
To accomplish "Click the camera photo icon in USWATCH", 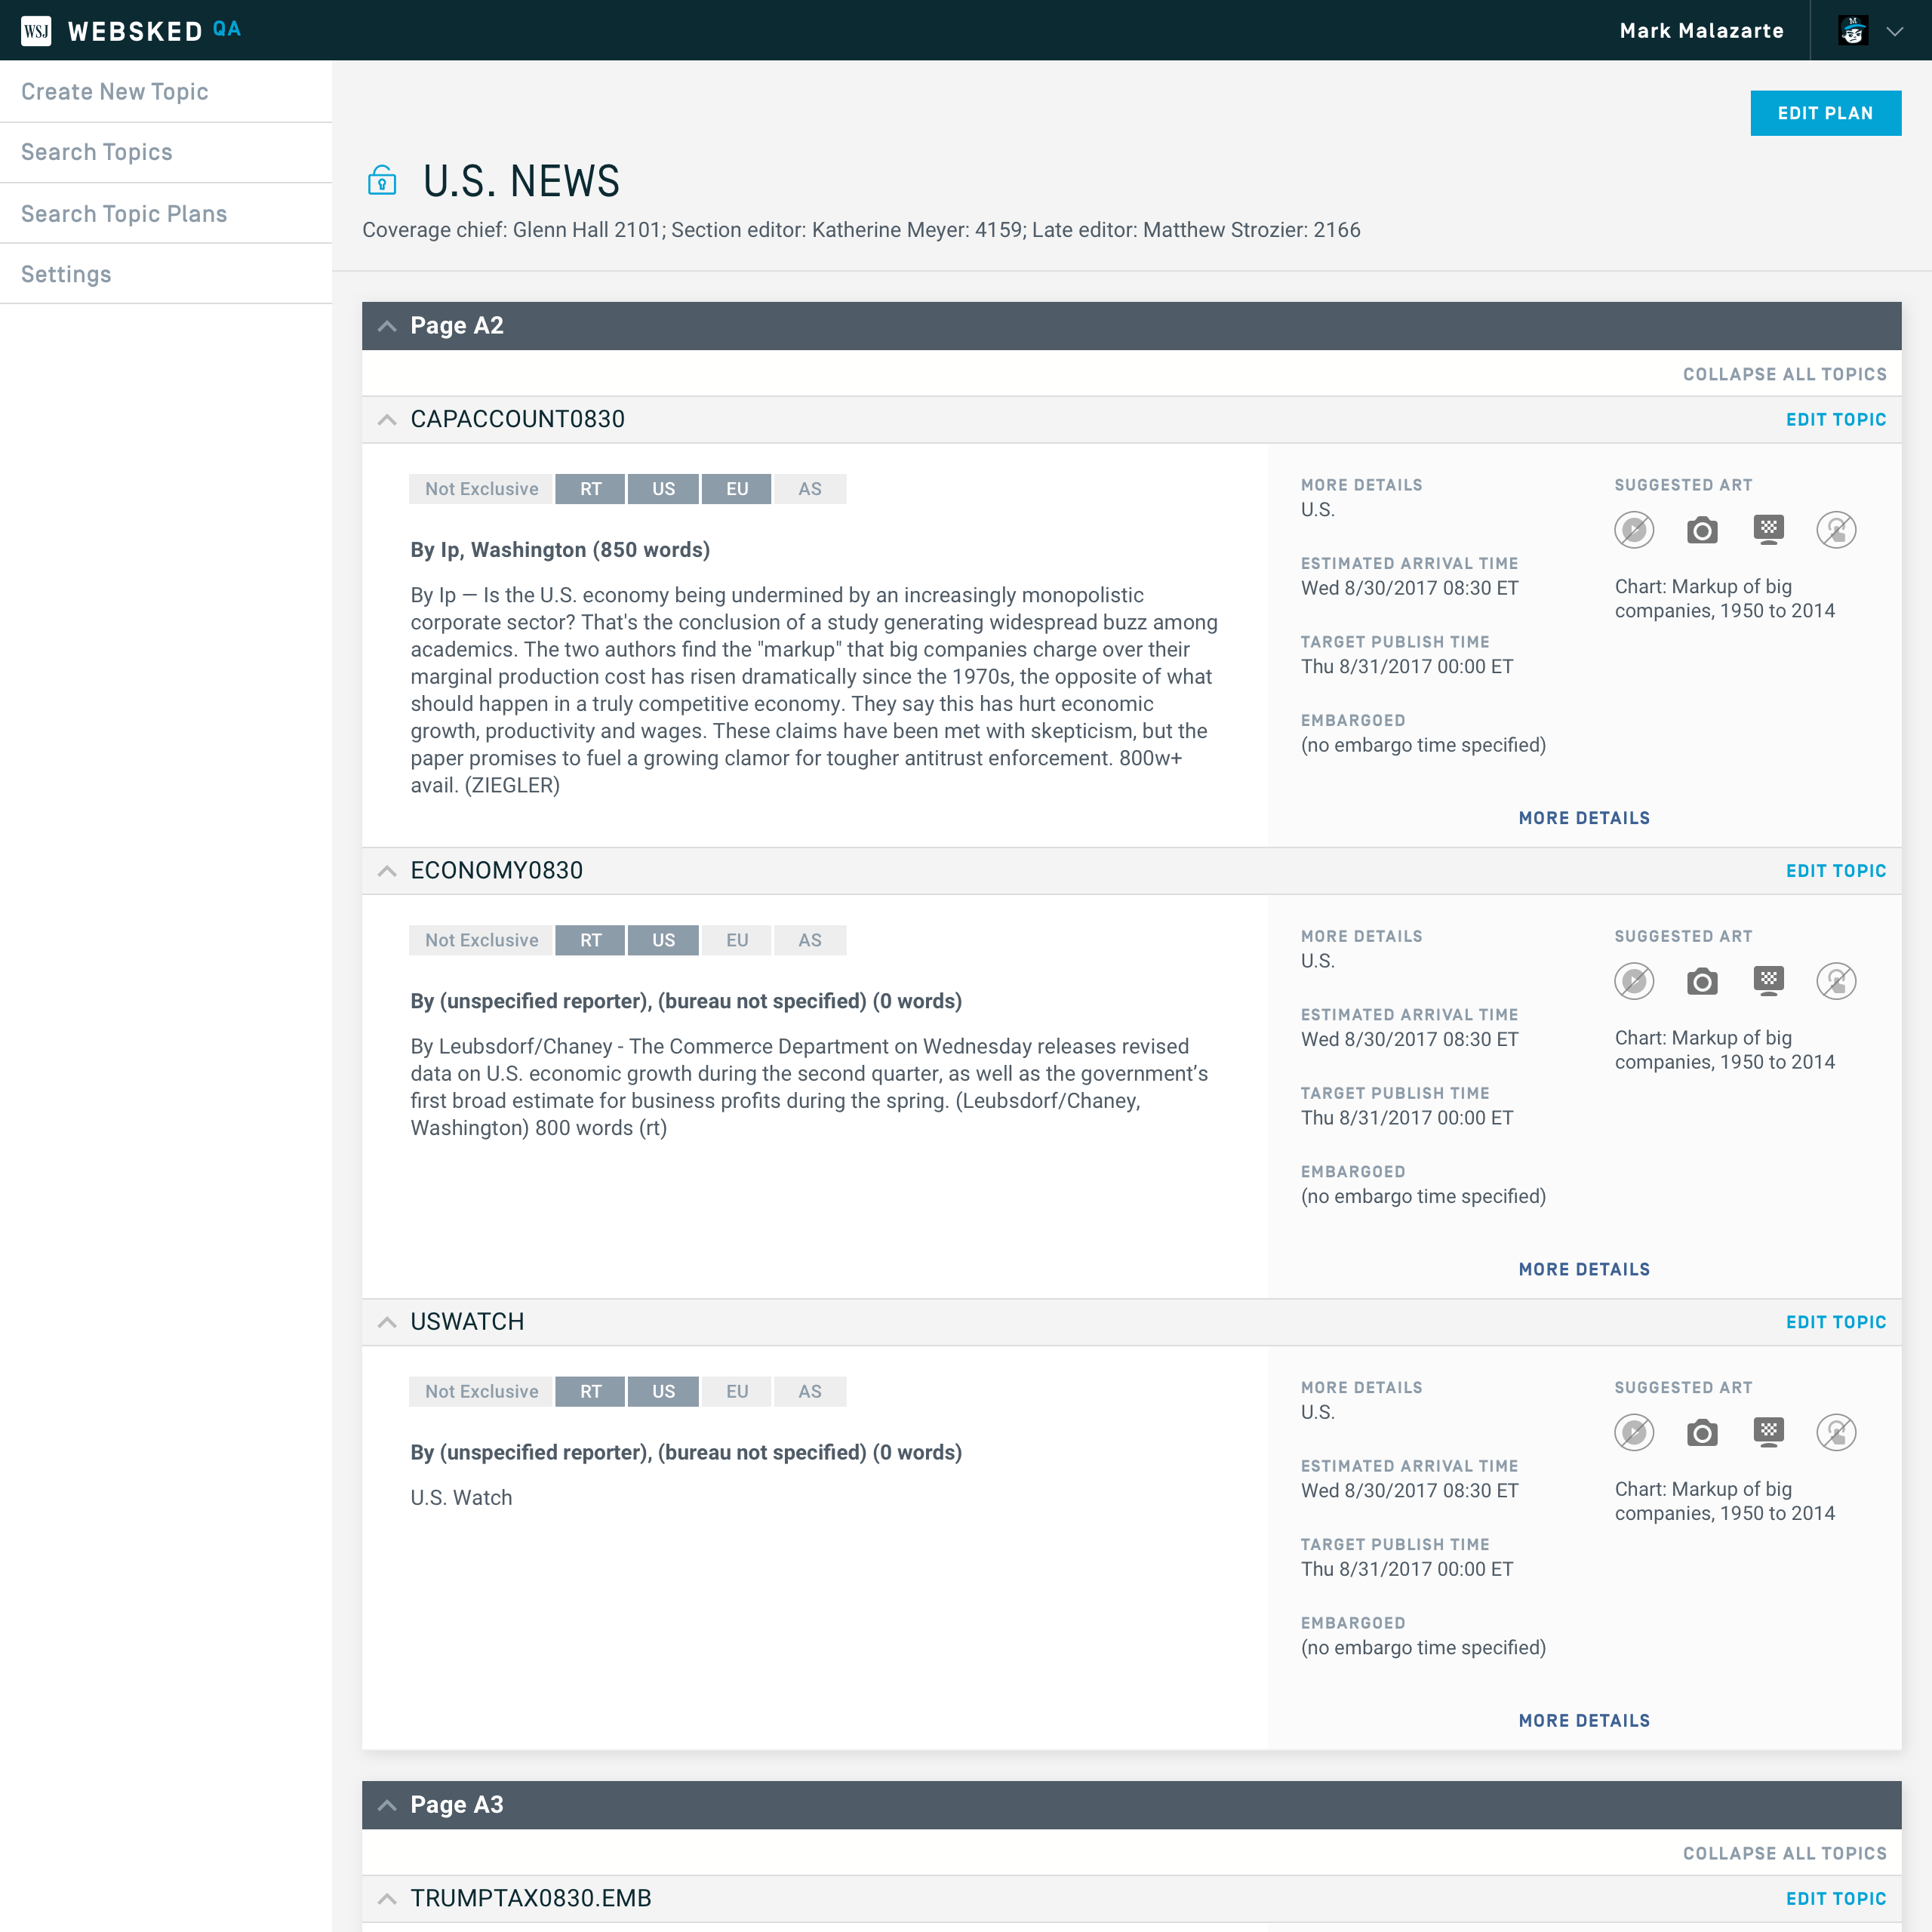I will (x=1701, y=1433).
